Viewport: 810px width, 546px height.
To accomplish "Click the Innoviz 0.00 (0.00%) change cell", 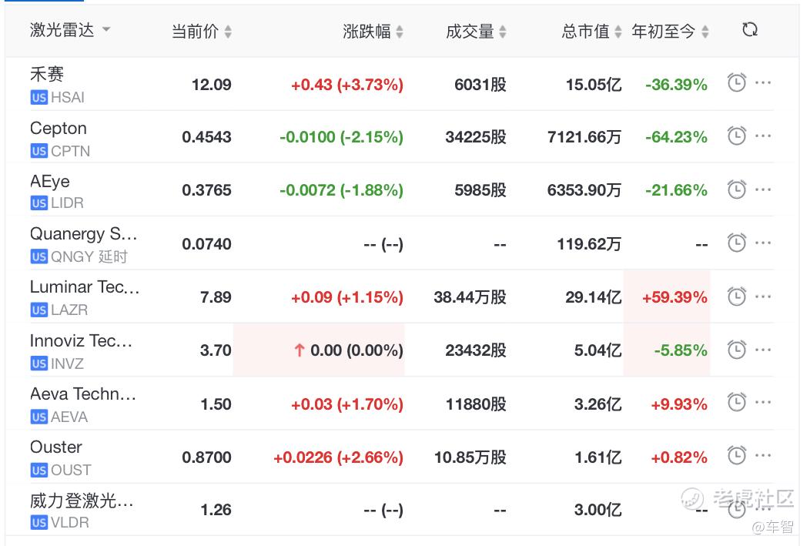I will (x=348, y=350).
